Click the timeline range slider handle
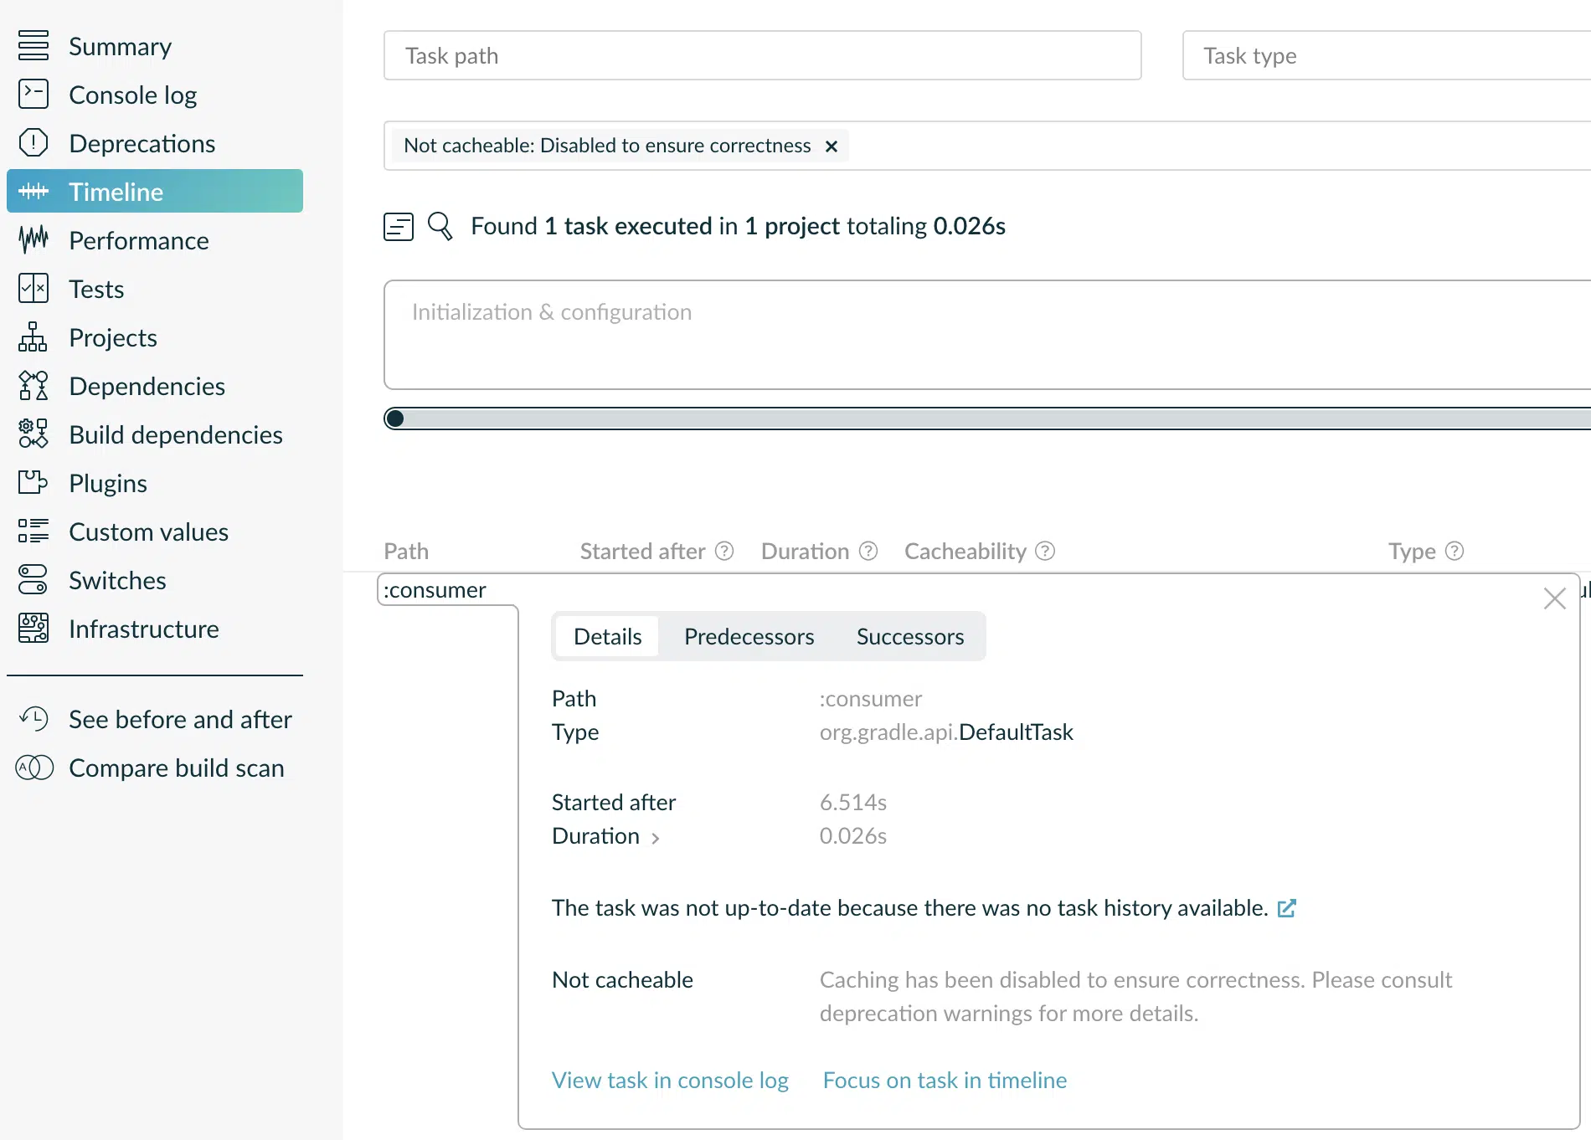 394,419
